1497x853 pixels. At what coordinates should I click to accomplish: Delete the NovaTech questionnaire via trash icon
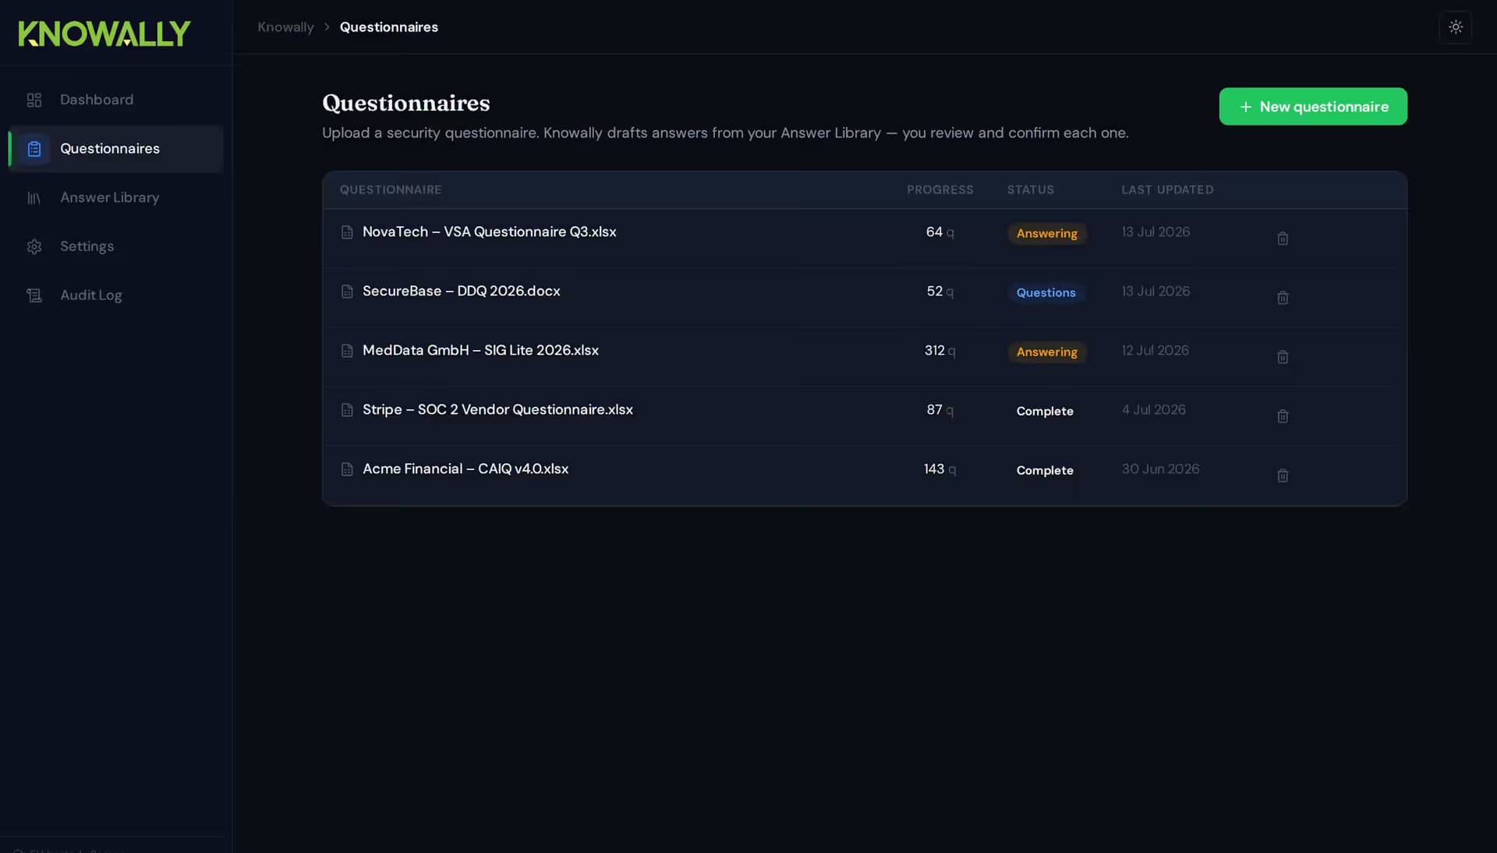point(1283,239)
